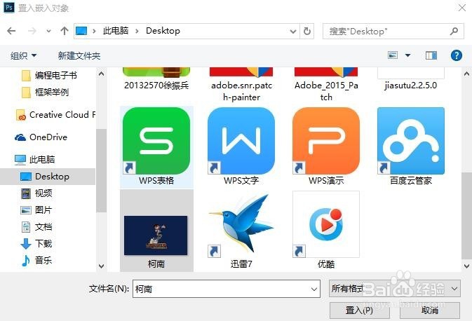Click the 置入(P) button
The width and height of the screenshot is (472, 321).
(360, 310)
